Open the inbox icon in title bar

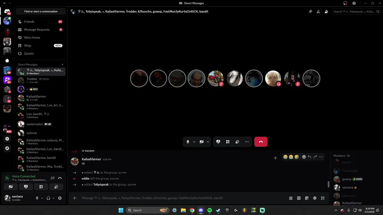(x=345, y=3)
